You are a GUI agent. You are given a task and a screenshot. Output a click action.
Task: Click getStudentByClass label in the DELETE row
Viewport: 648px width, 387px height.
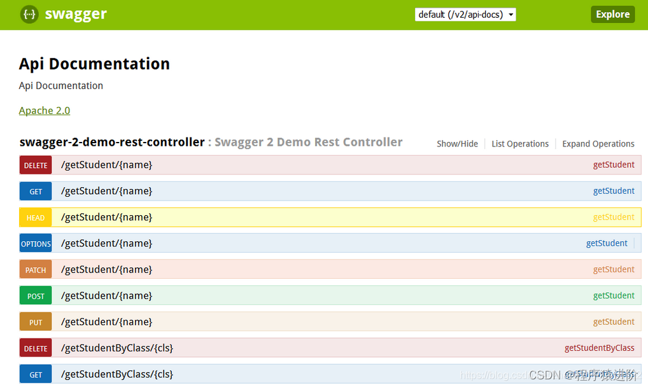coord(599,348)
